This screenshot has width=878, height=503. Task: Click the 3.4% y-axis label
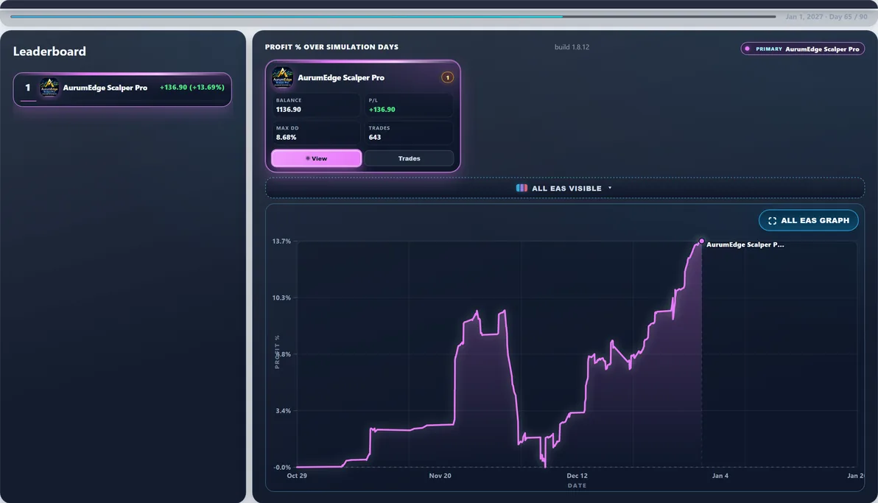[x=283, y=411]
